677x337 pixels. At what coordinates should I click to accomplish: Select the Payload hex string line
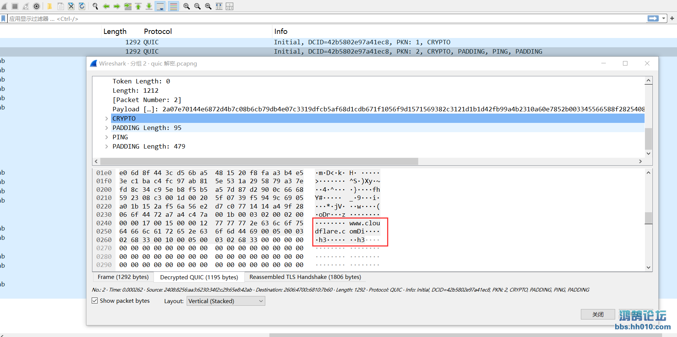click(378, 109)
